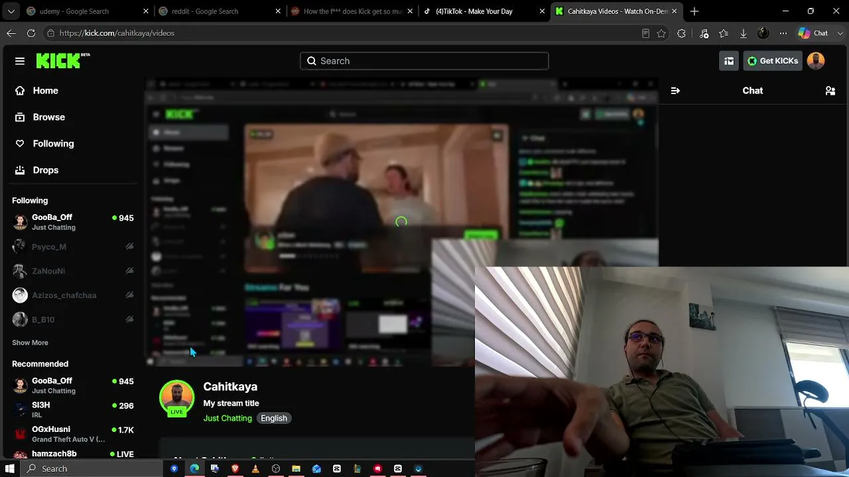Add this page to favorites star
Screen dimensions: 849x477
[661, 33]
